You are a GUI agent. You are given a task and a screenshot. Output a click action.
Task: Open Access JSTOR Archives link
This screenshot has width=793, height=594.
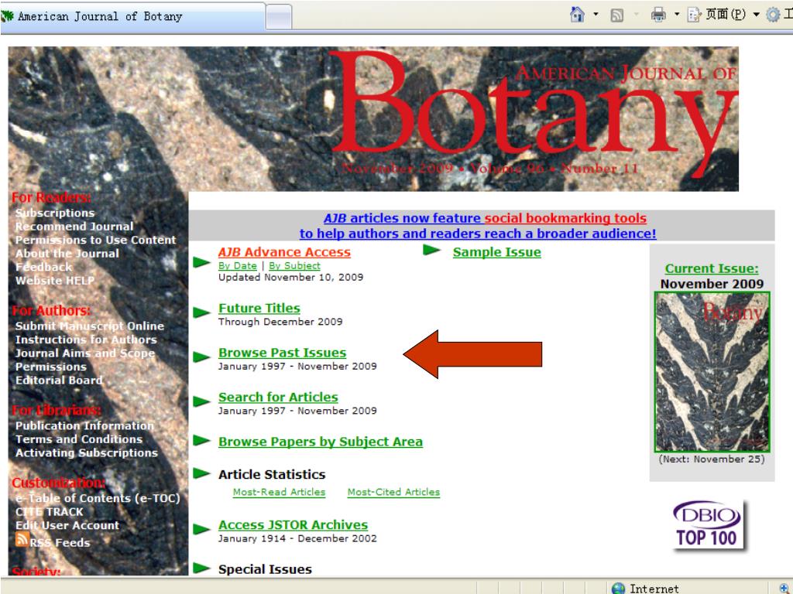coord(293,525)
